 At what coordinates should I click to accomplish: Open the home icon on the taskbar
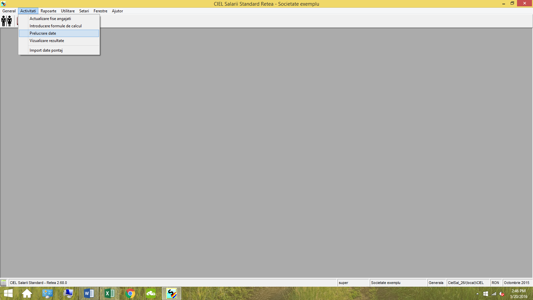(x=27, y=293)
